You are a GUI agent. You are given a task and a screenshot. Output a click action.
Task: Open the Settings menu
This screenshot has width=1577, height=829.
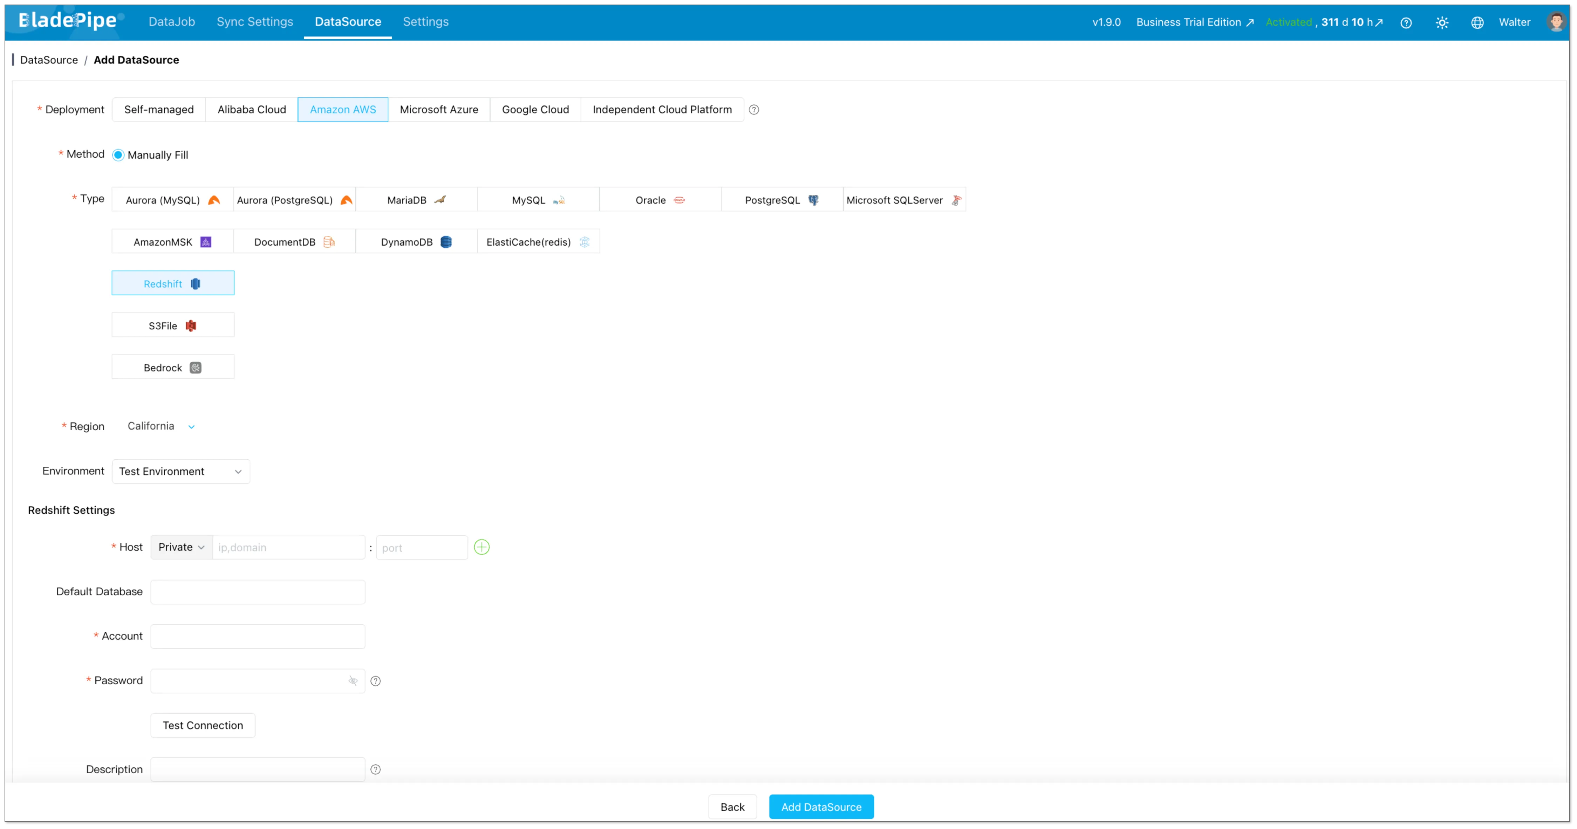click(425, 22)
